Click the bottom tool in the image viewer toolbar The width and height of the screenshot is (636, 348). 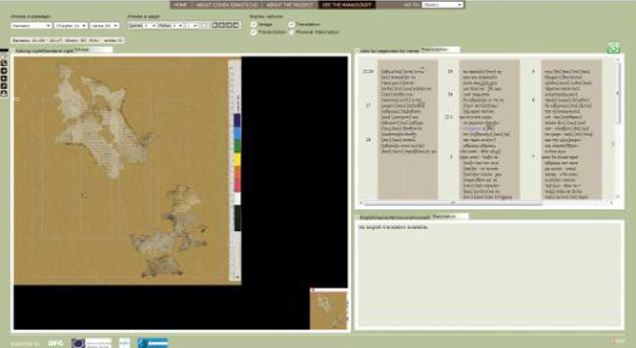[x=3, y=94]
